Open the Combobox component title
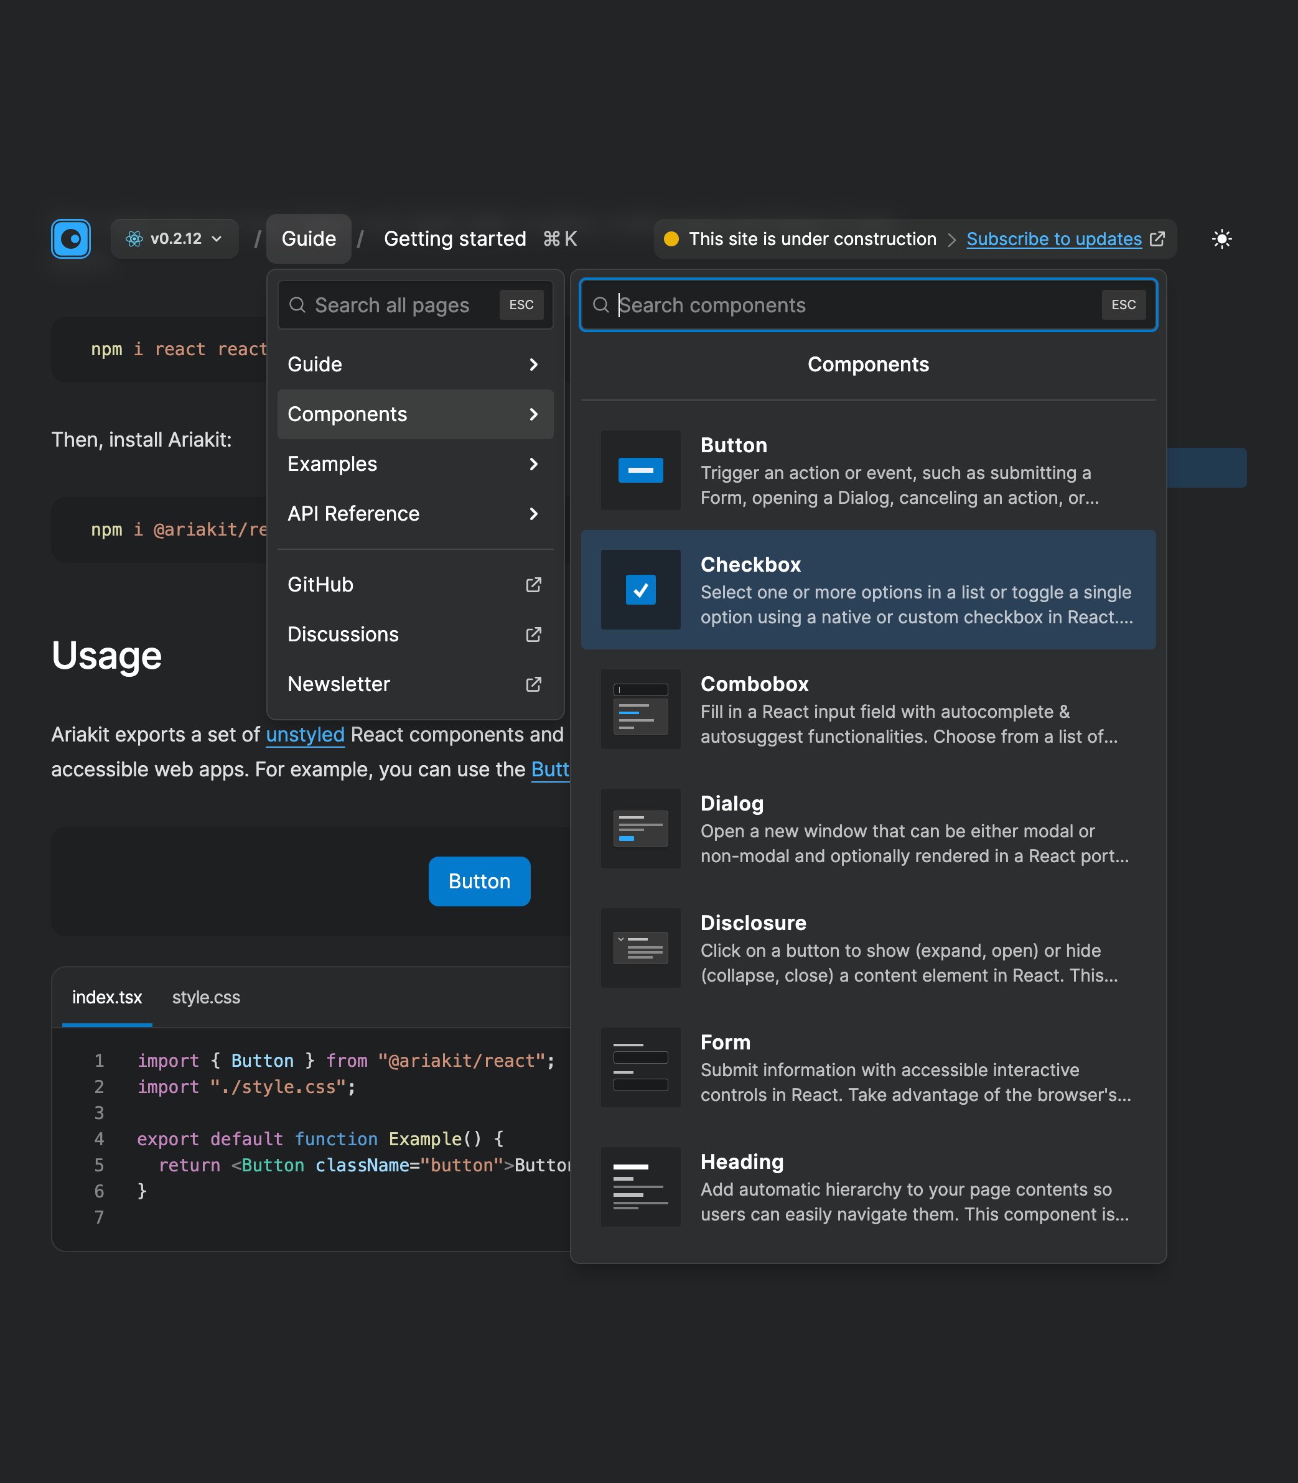The height and width of the screenshot is (1483, 1298). (x=754, y=684)
